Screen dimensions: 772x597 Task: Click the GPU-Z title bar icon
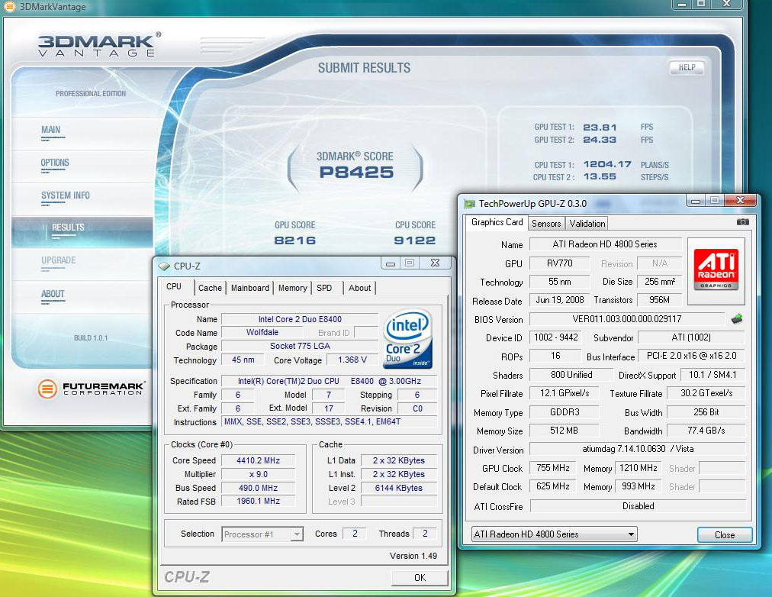(470, 203)
